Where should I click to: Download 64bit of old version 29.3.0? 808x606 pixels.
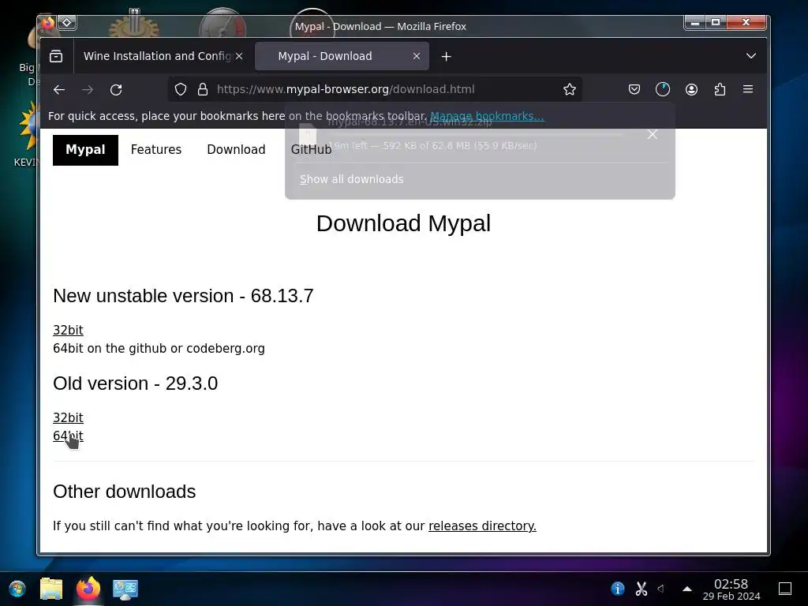[68, 436]
